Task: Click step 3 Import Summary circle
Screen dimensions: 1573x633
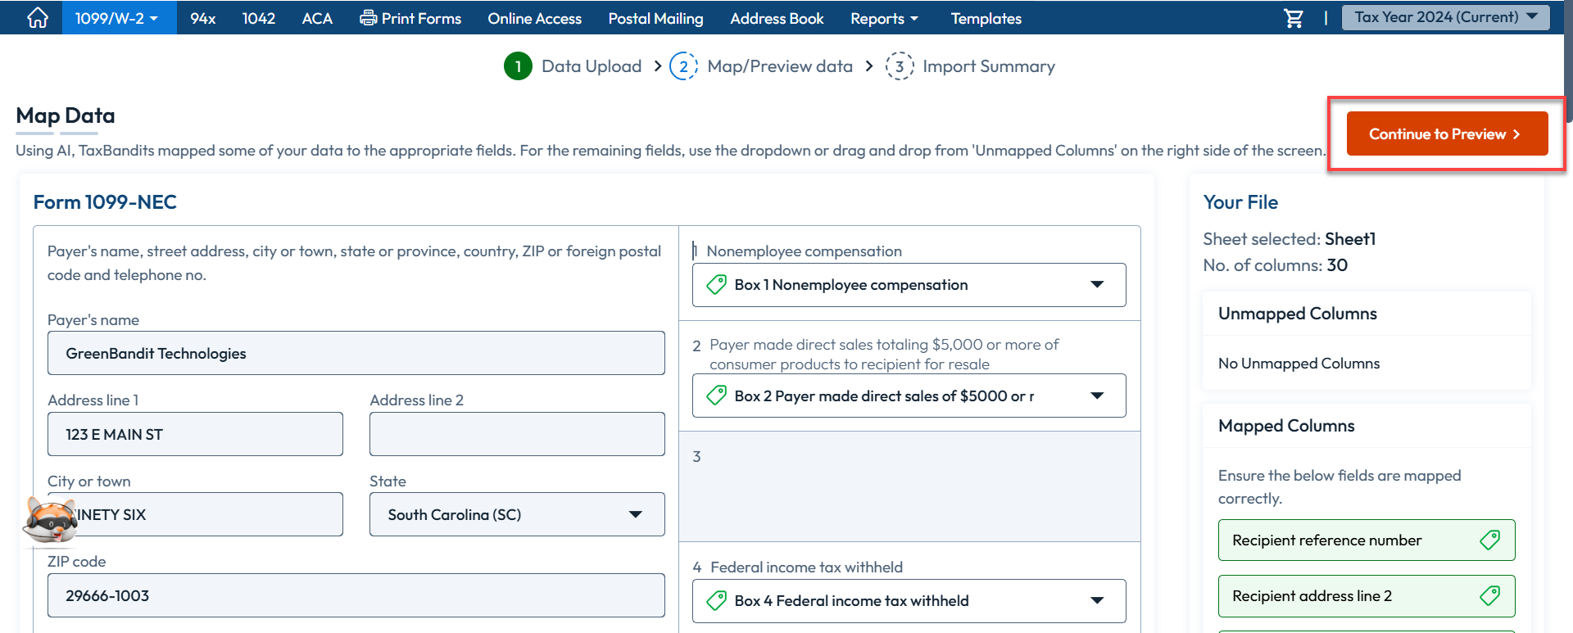Action: click(x=900, y=66)
